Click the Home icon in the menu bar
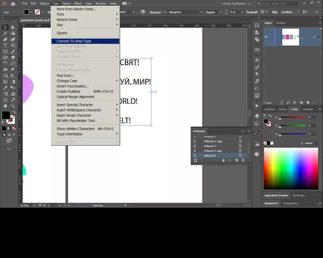This screenshot has width=323, height=258. point(13,4)
